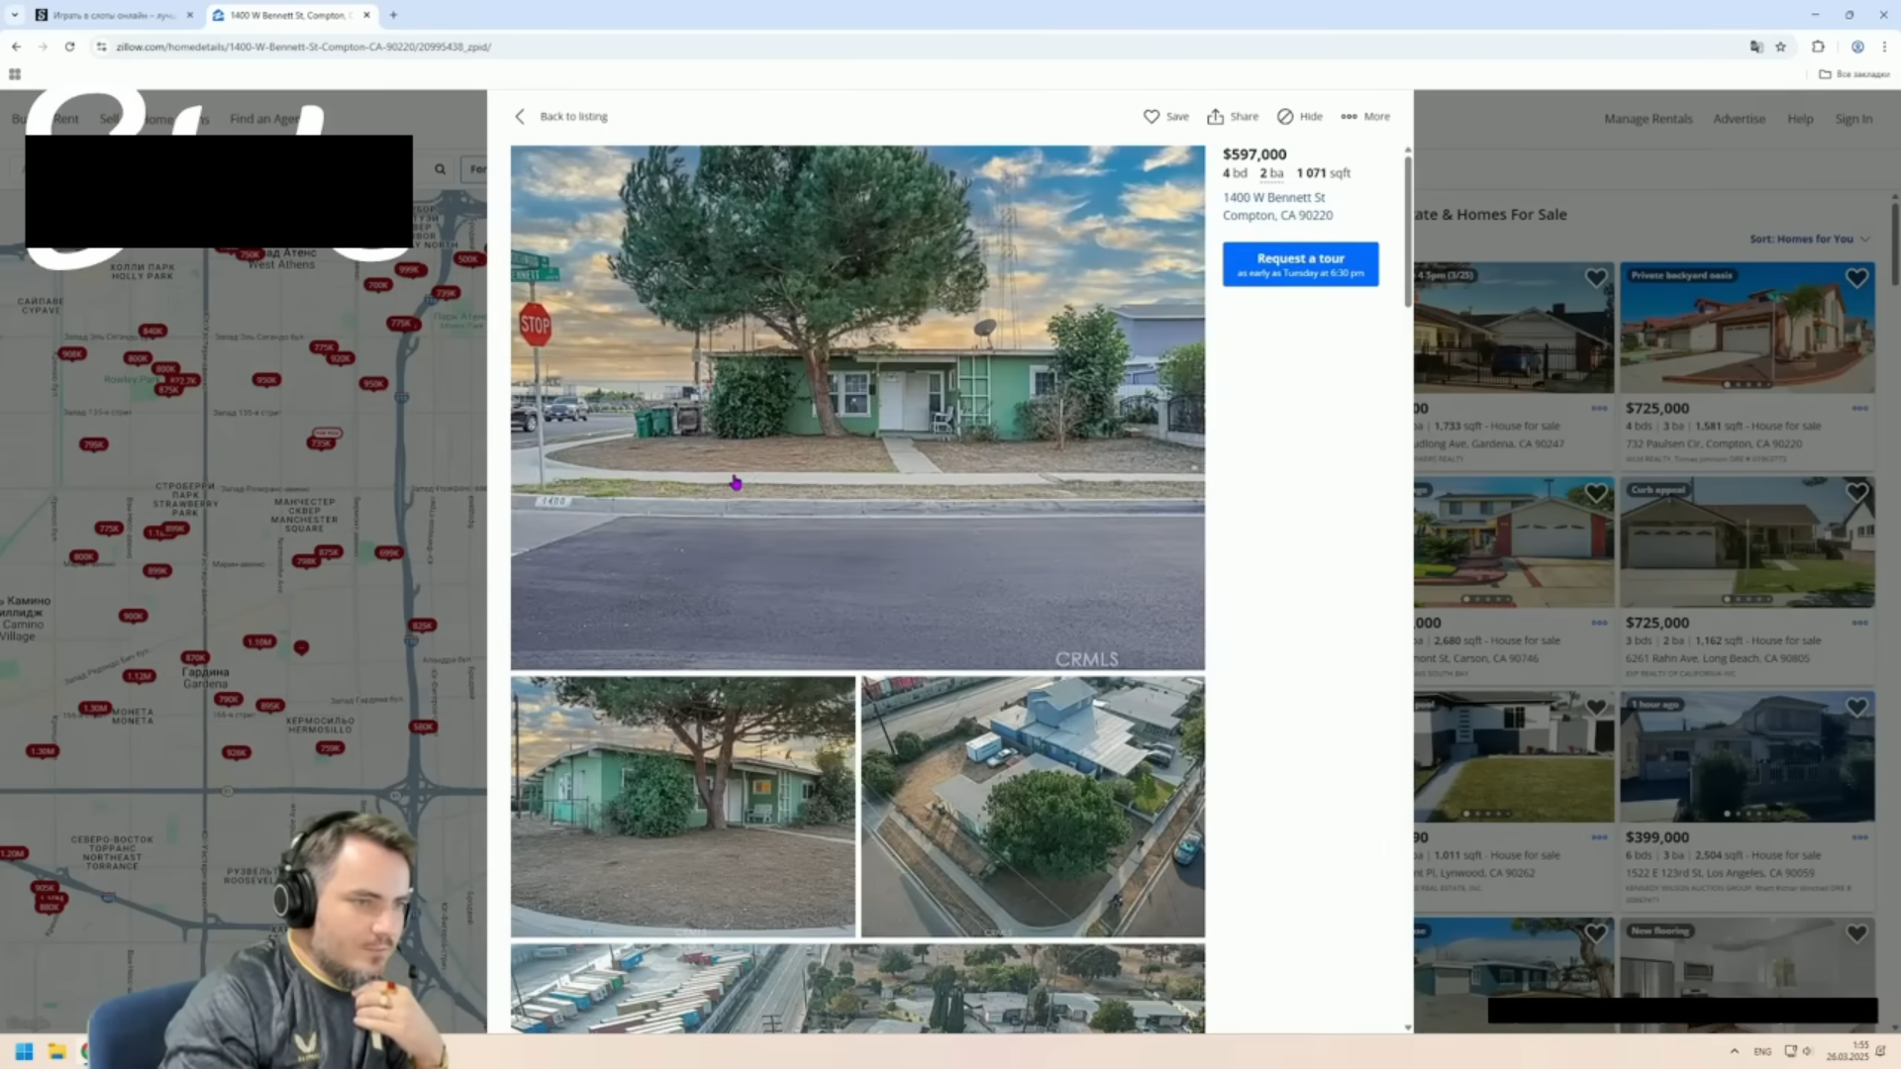1901x1069 pixels.
Task: Open options dots for Lynwood listing
Action: click(1599, 837)
